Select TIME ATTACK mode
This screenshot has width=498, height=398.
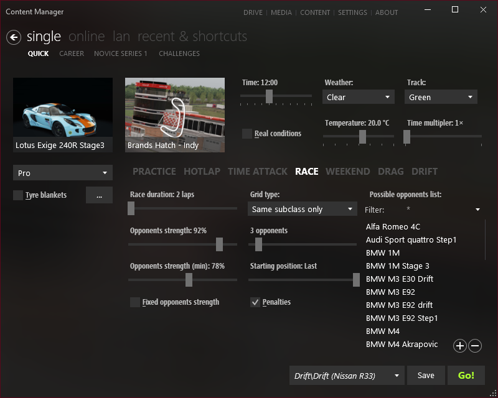tap(258, 172)
